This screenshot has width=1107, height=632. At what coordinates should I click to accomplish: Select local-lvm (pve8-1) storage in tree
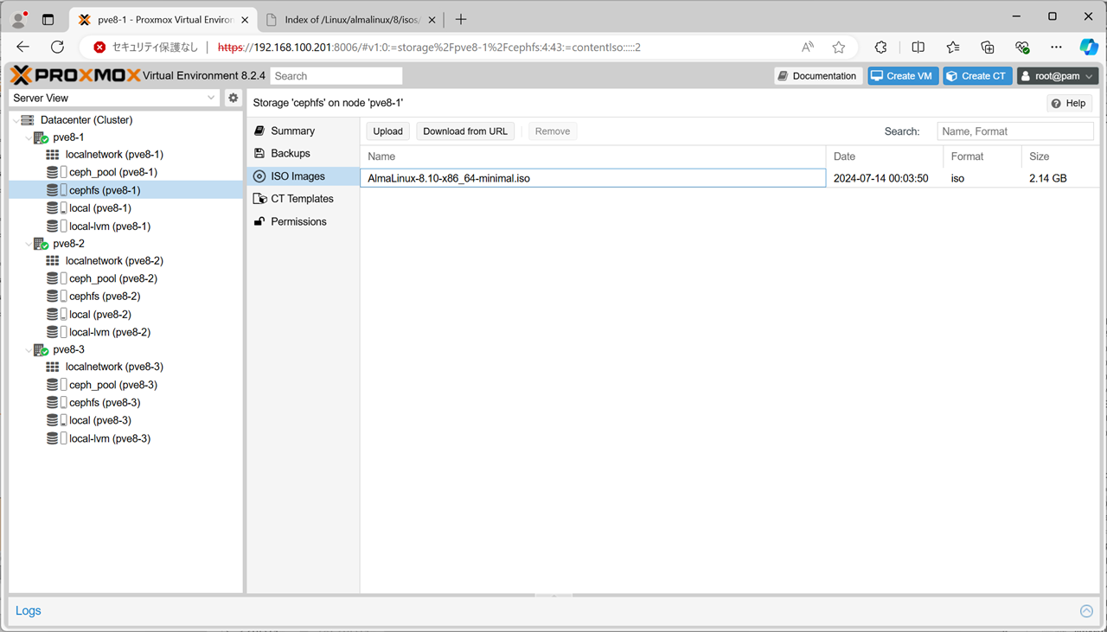[109, 227]
